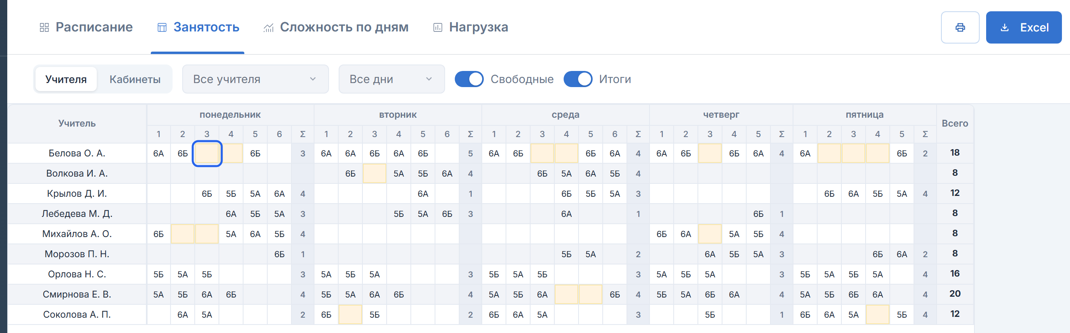This screenshot has height=333, width=1070.
Task: Click the teacher name Волкова И. А.
Action: coord(77,174)
